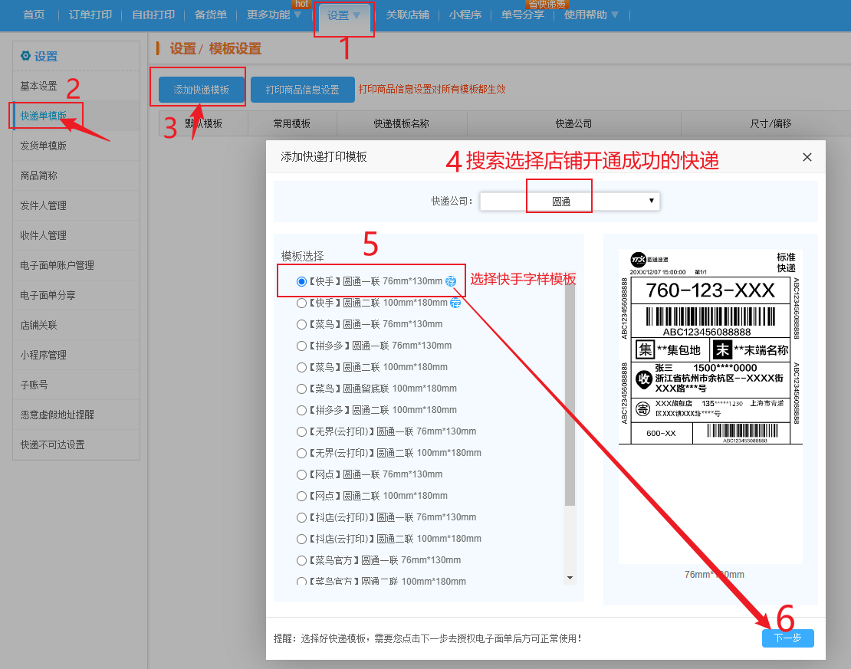Image resolution: width=851 pixels, height=669 pixels.
Task: Click the 打印商品信息设置 button
Action: pos(302,90)
